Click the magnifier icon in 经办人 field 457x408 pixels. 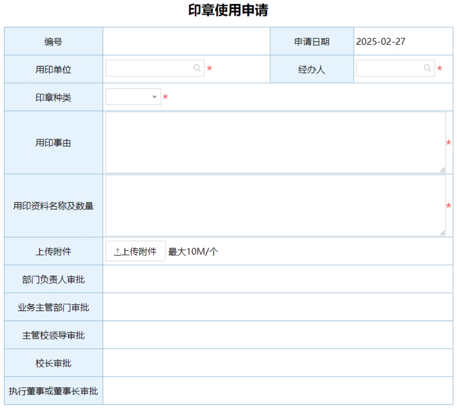pyautogui.click(x=427, y=68)
